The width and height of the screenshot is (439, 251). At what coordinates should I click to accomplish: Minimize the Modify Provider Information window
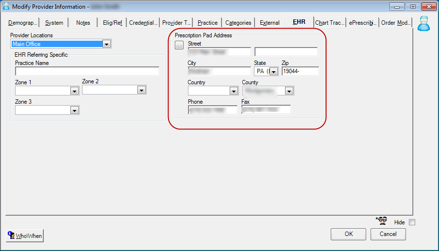(397, 6)
